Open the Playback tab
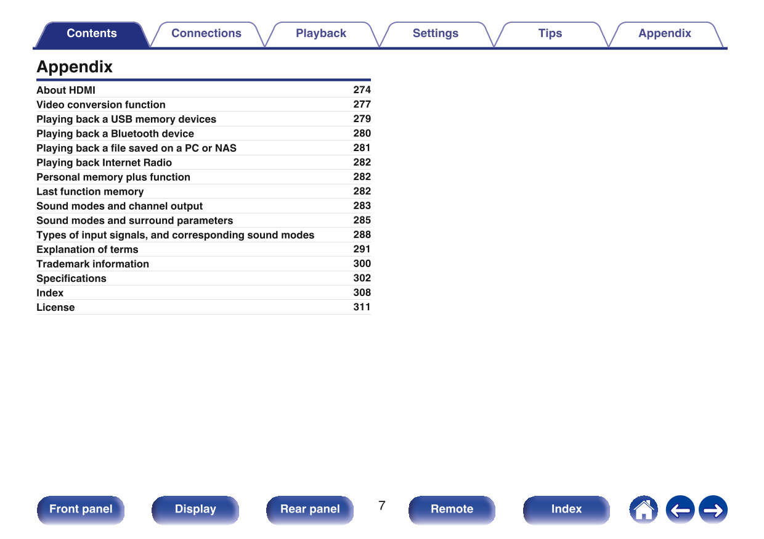The width and height of the screenshot is (764, 539). click(320, 34)
